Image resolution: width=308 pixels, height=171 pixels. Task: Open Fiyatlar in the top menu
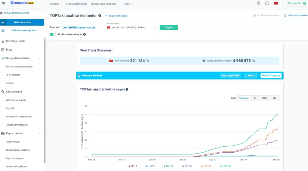pos(54,4)
